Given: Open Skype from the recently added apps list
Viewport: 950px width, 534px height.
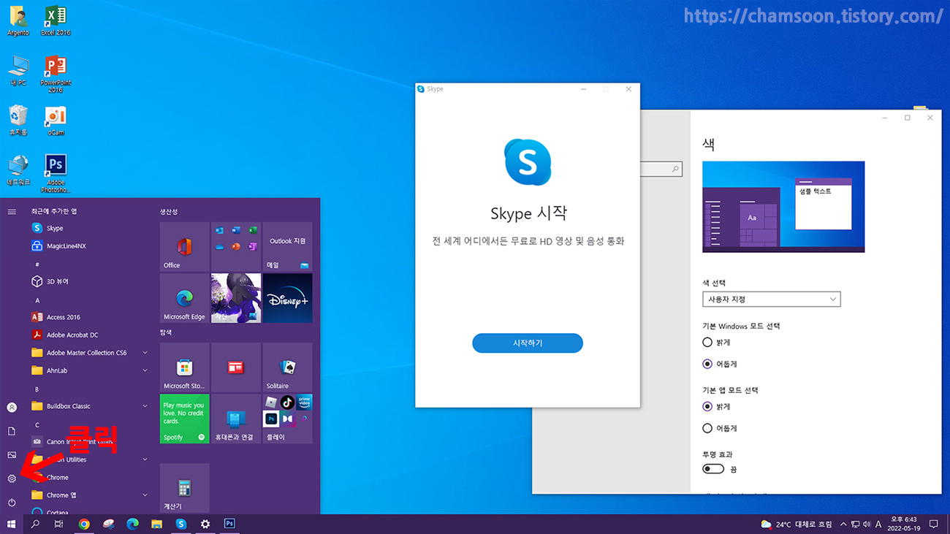Looking at the screenshot, I should (88, 228).
